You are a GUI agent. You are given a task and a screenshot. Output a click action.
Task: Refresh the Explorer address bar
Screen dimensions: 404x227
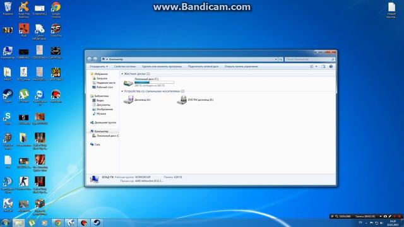280,59
